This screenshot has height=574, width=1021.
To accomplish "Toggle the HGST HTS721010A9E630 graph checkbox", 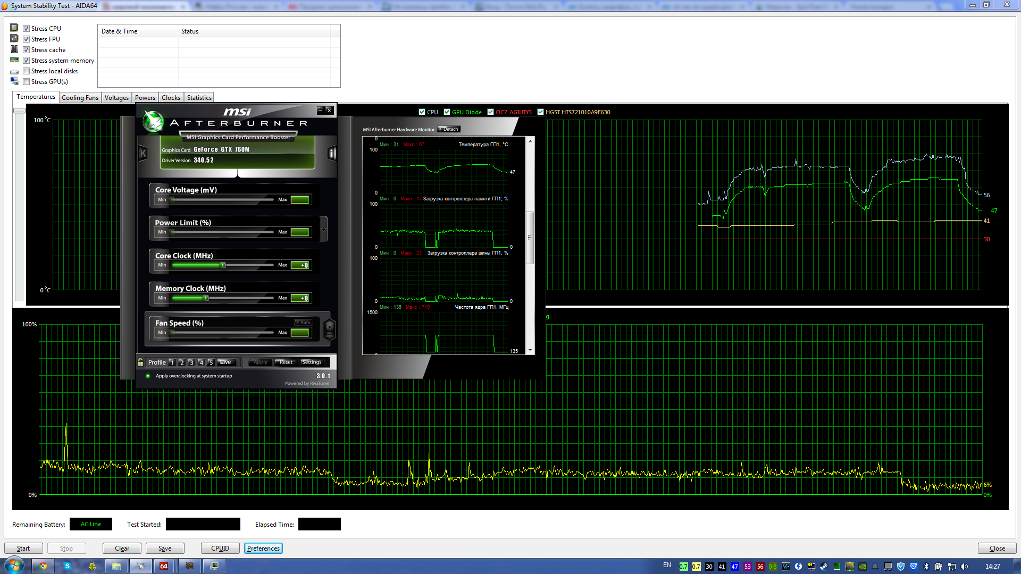I will pos(540,112).
